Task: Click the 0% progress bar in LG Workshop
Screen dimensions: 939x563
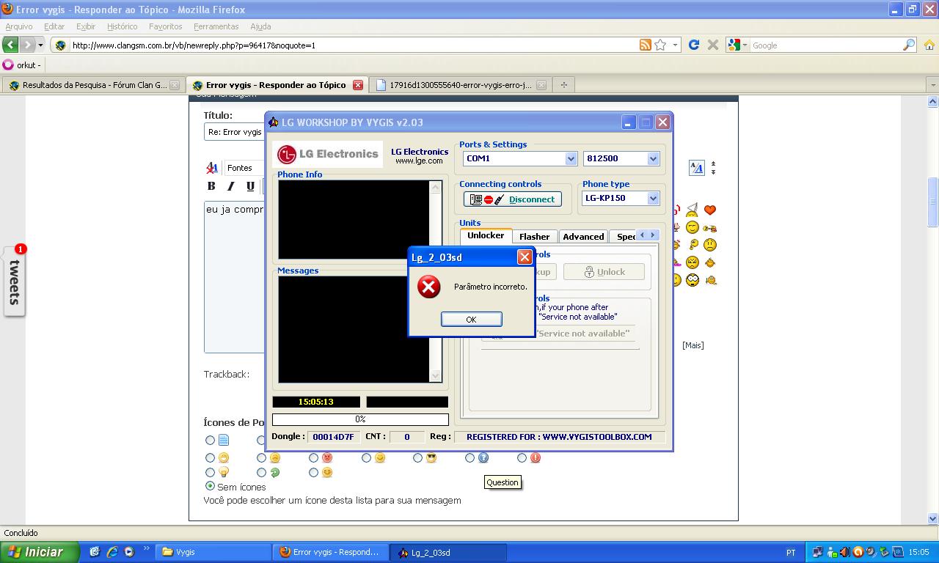Action: pos(360,419)
